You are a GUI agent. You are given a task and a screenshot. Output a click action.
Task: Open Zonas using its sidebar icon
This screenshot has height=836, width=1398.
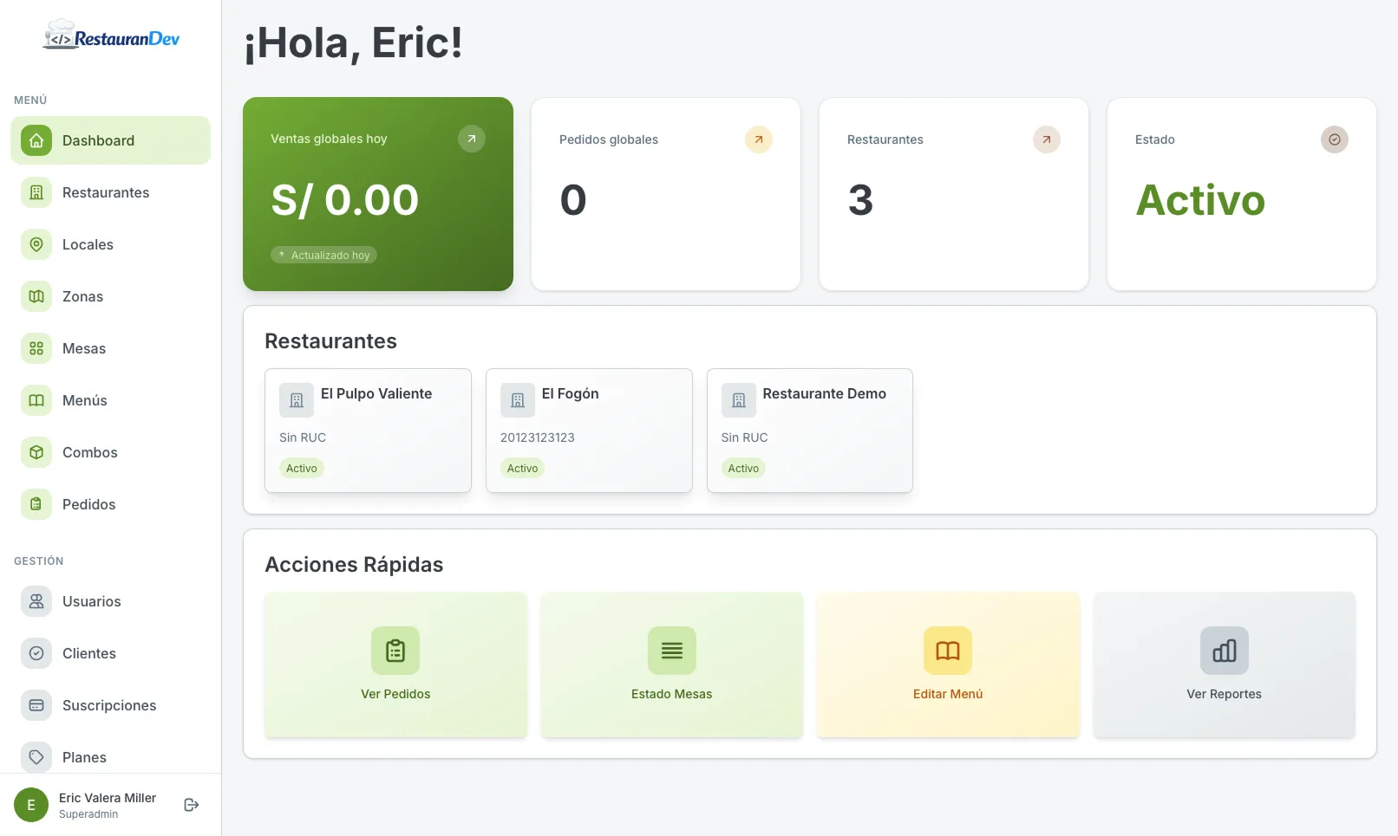[36, 296]
